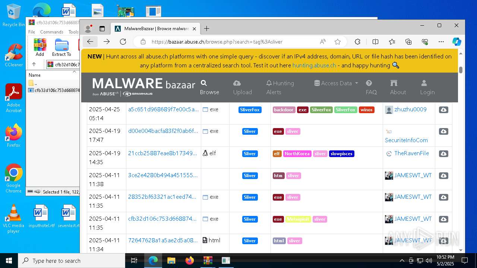Viewport: 477px width, 268px height.
Task: Click the browser Back arrow button
Action: 90,42
